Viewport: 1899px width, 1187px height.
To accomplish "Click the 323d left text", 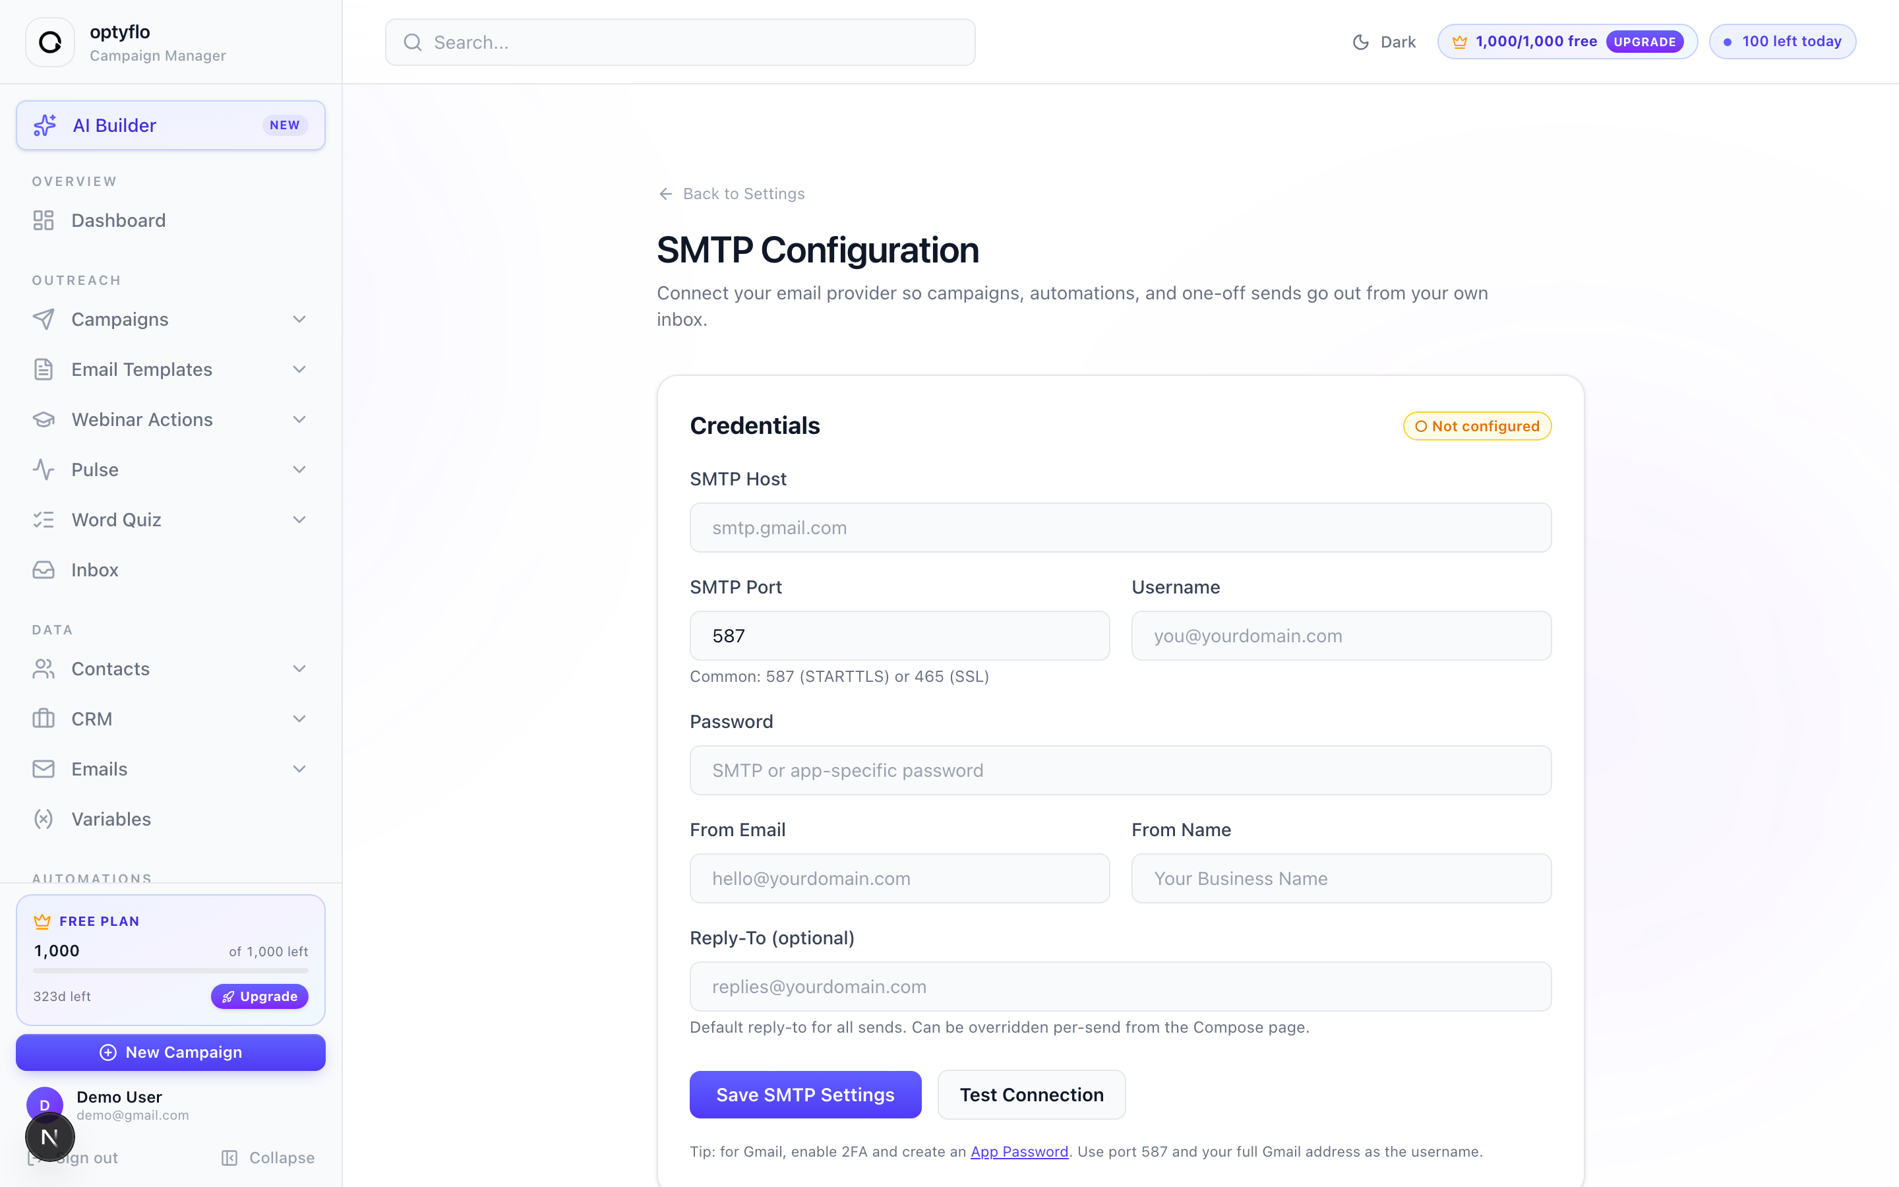I will (x=62, y=996).
